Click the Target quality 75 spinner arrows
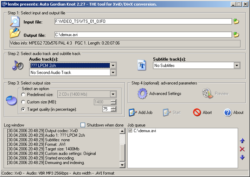Screen dimensions: 250x177 click(x=113, y=109)
